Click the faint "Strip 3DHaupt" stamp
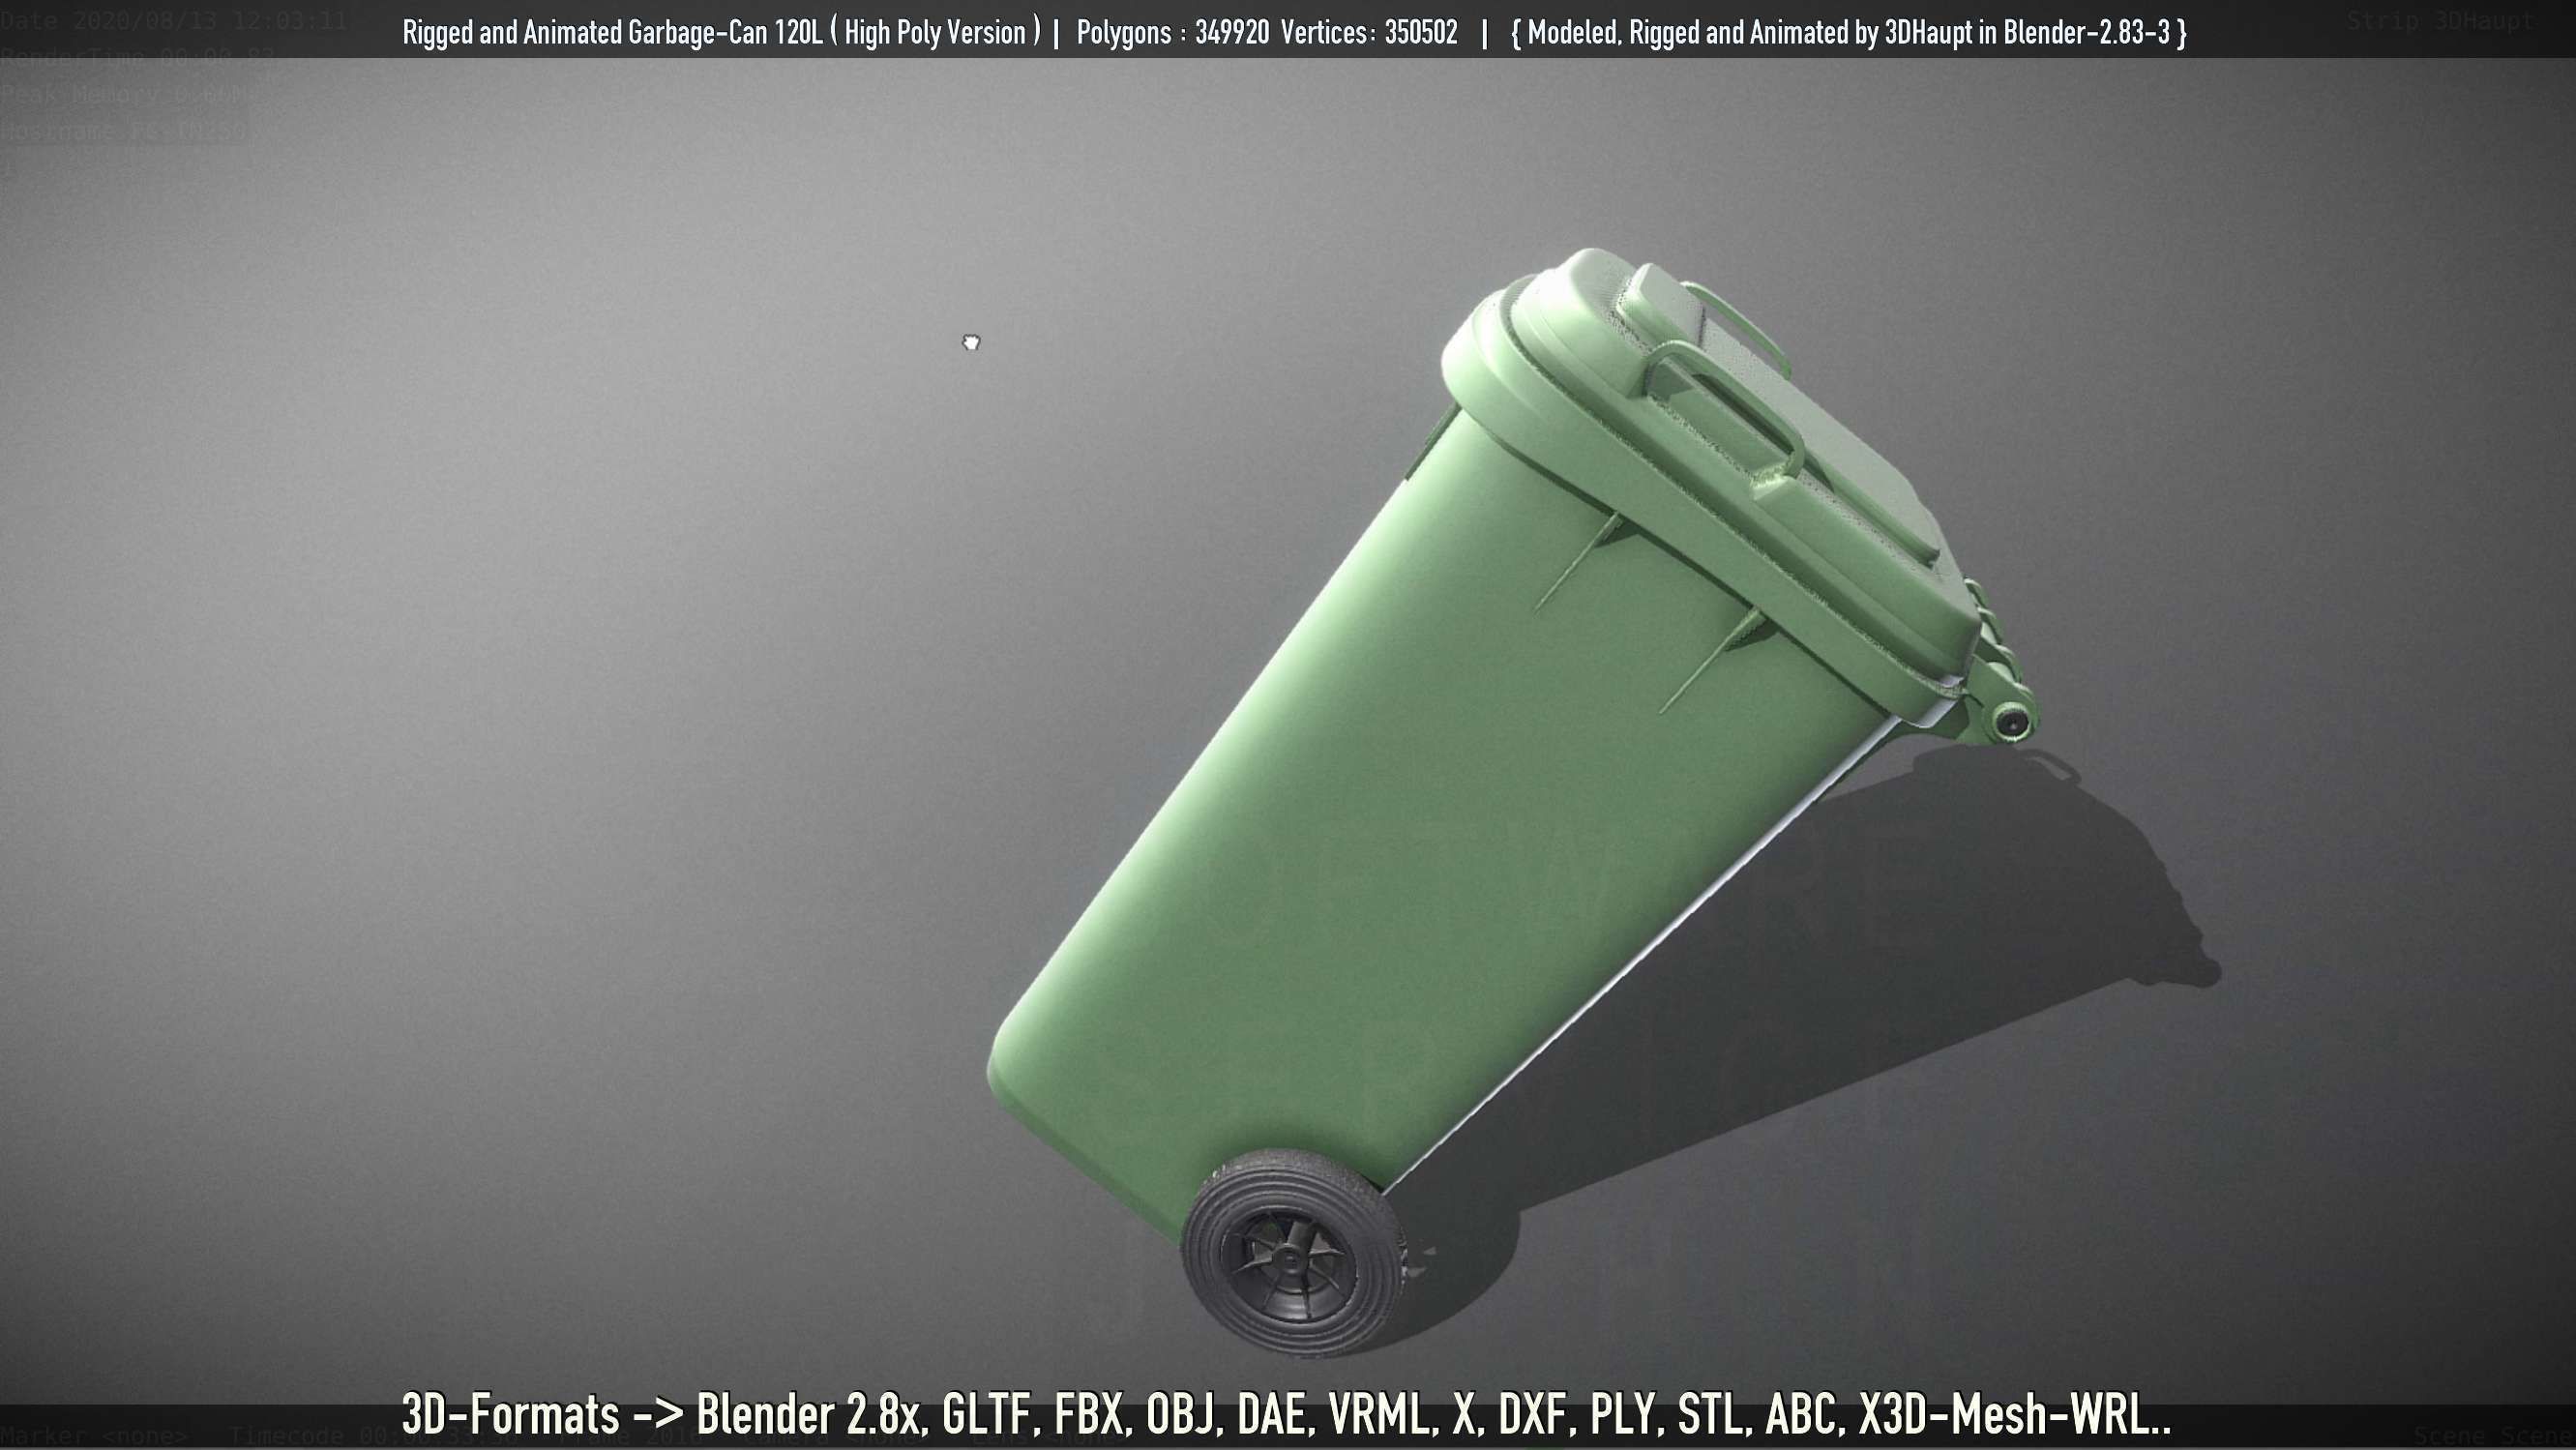2576x1450 pixels. (2440, 20)
